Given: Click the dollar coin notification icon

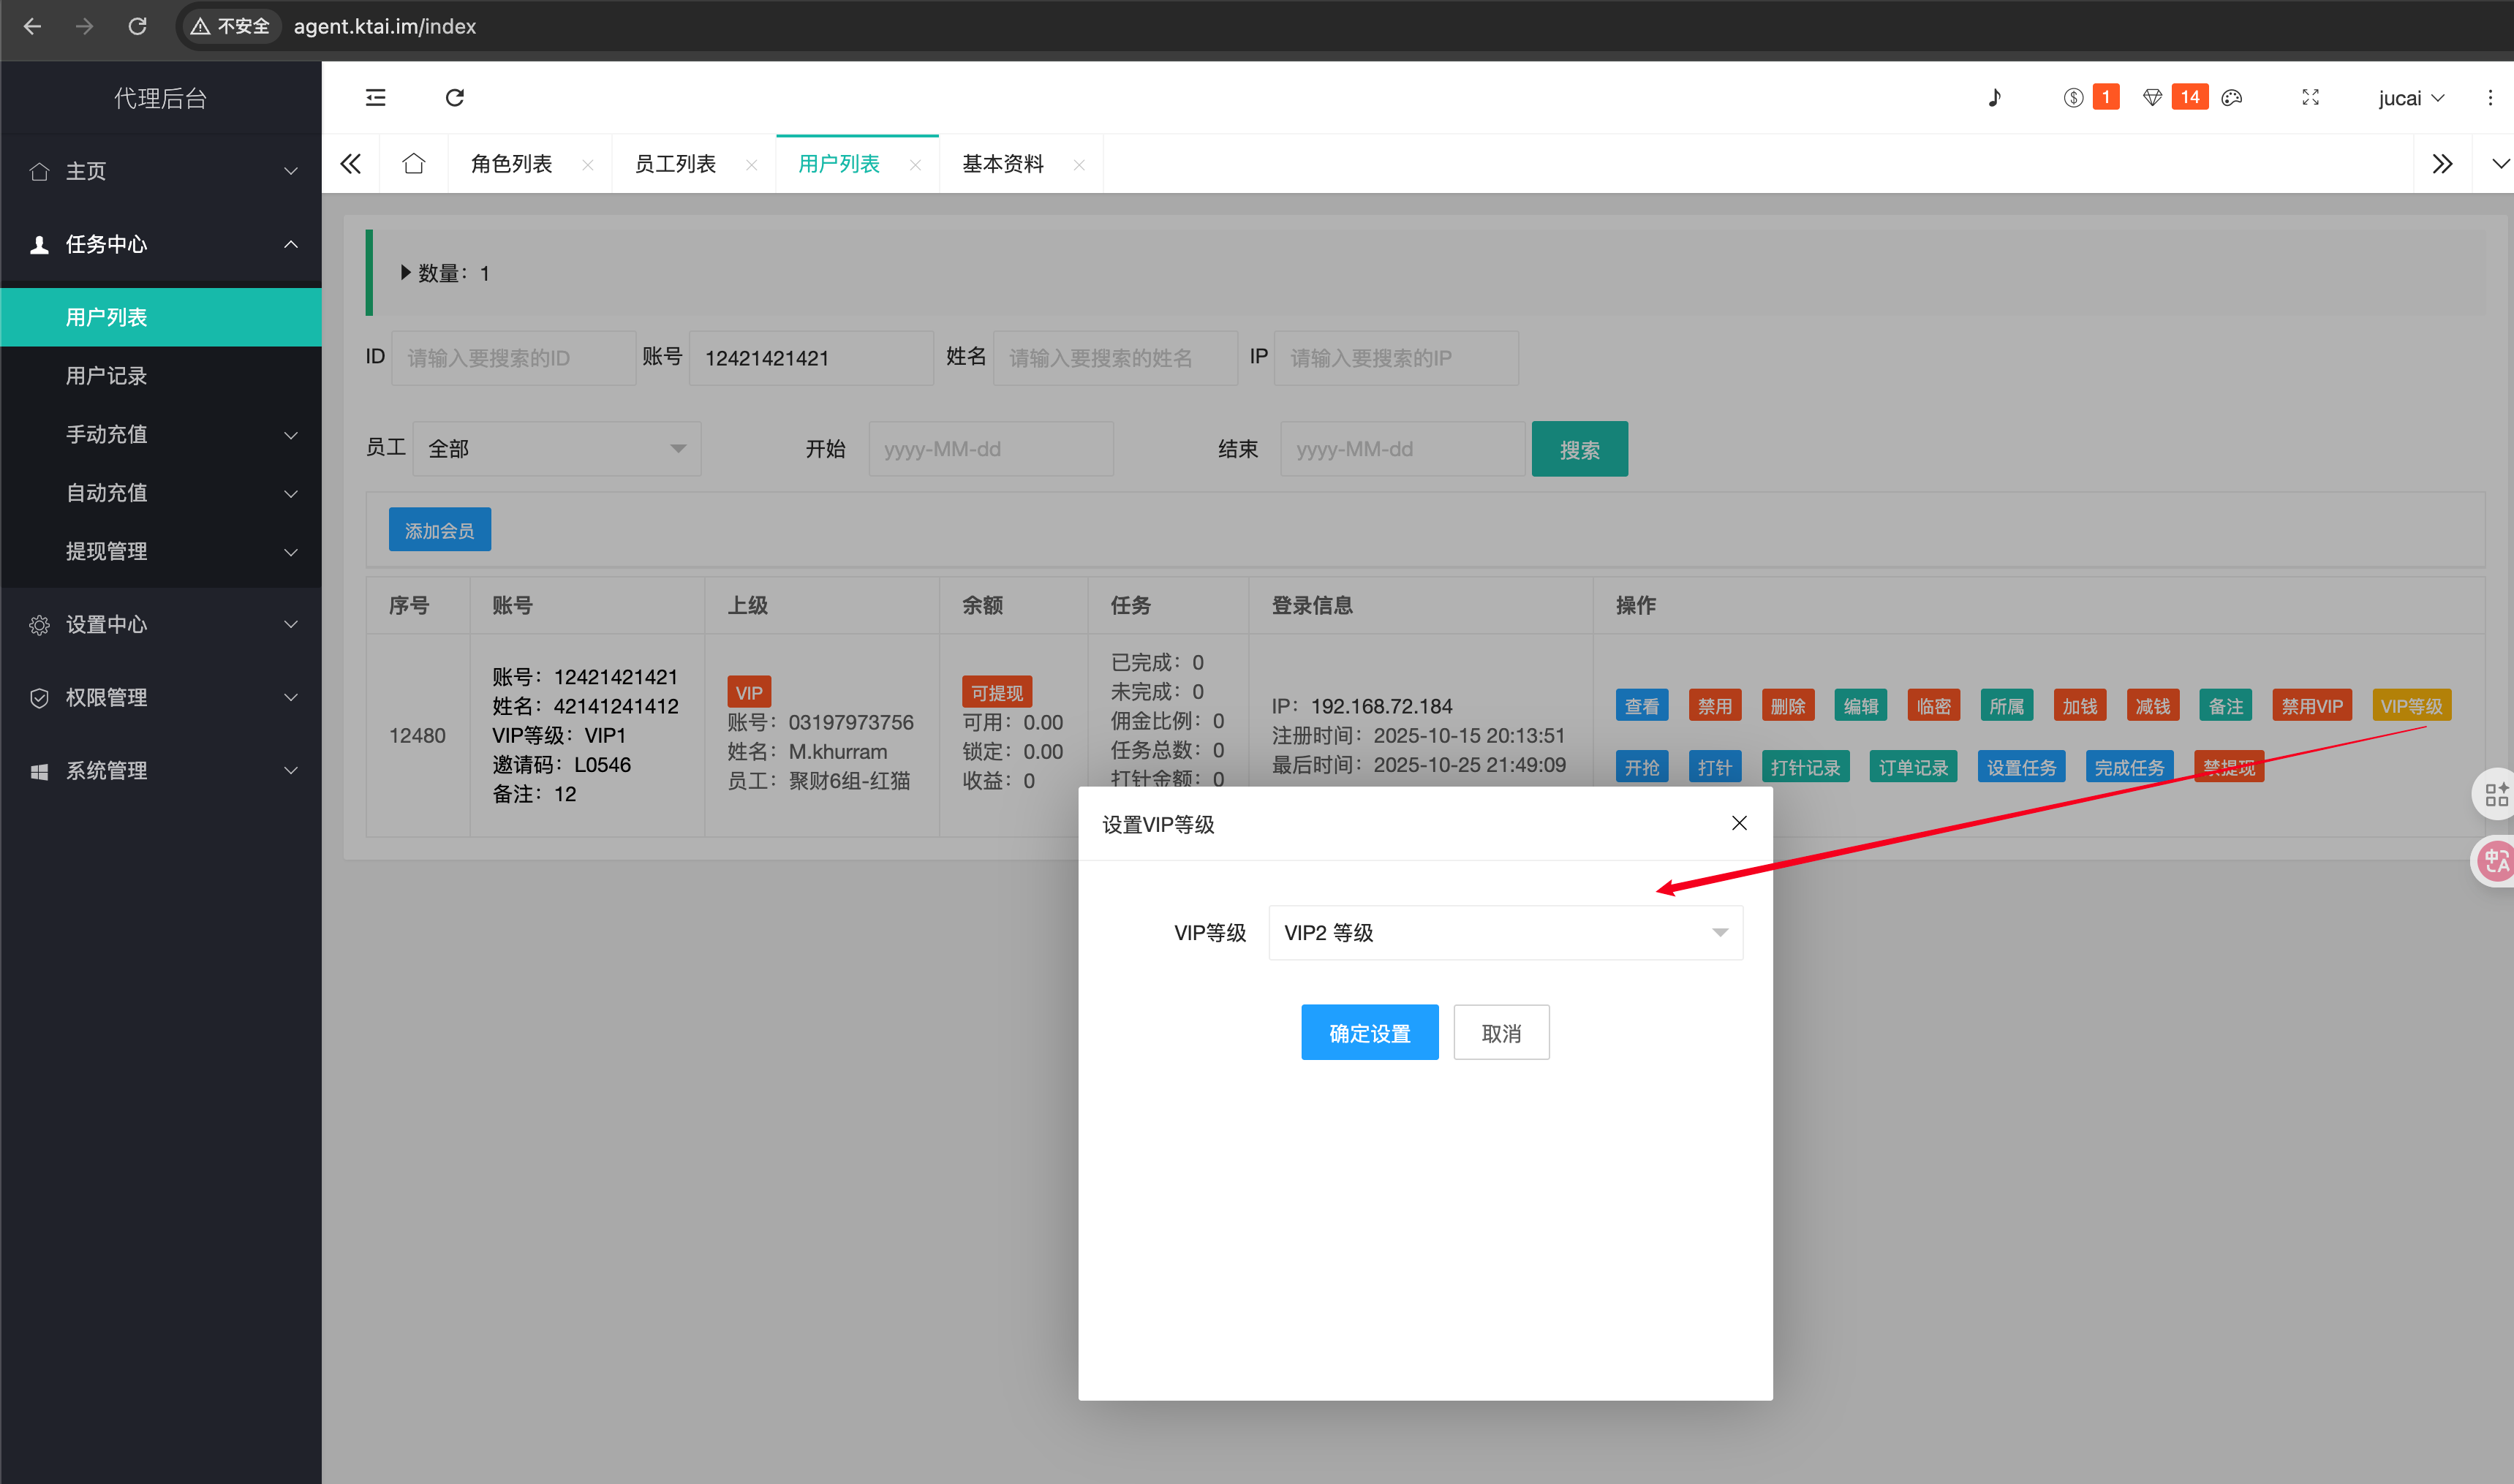Looking at the screenshot, I should (x=2073, y=97).
